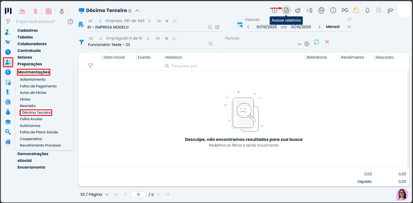Click the Acessar relatórios document icon
The width and height of the screenshot is (413, 203).
tap(286, 10)
